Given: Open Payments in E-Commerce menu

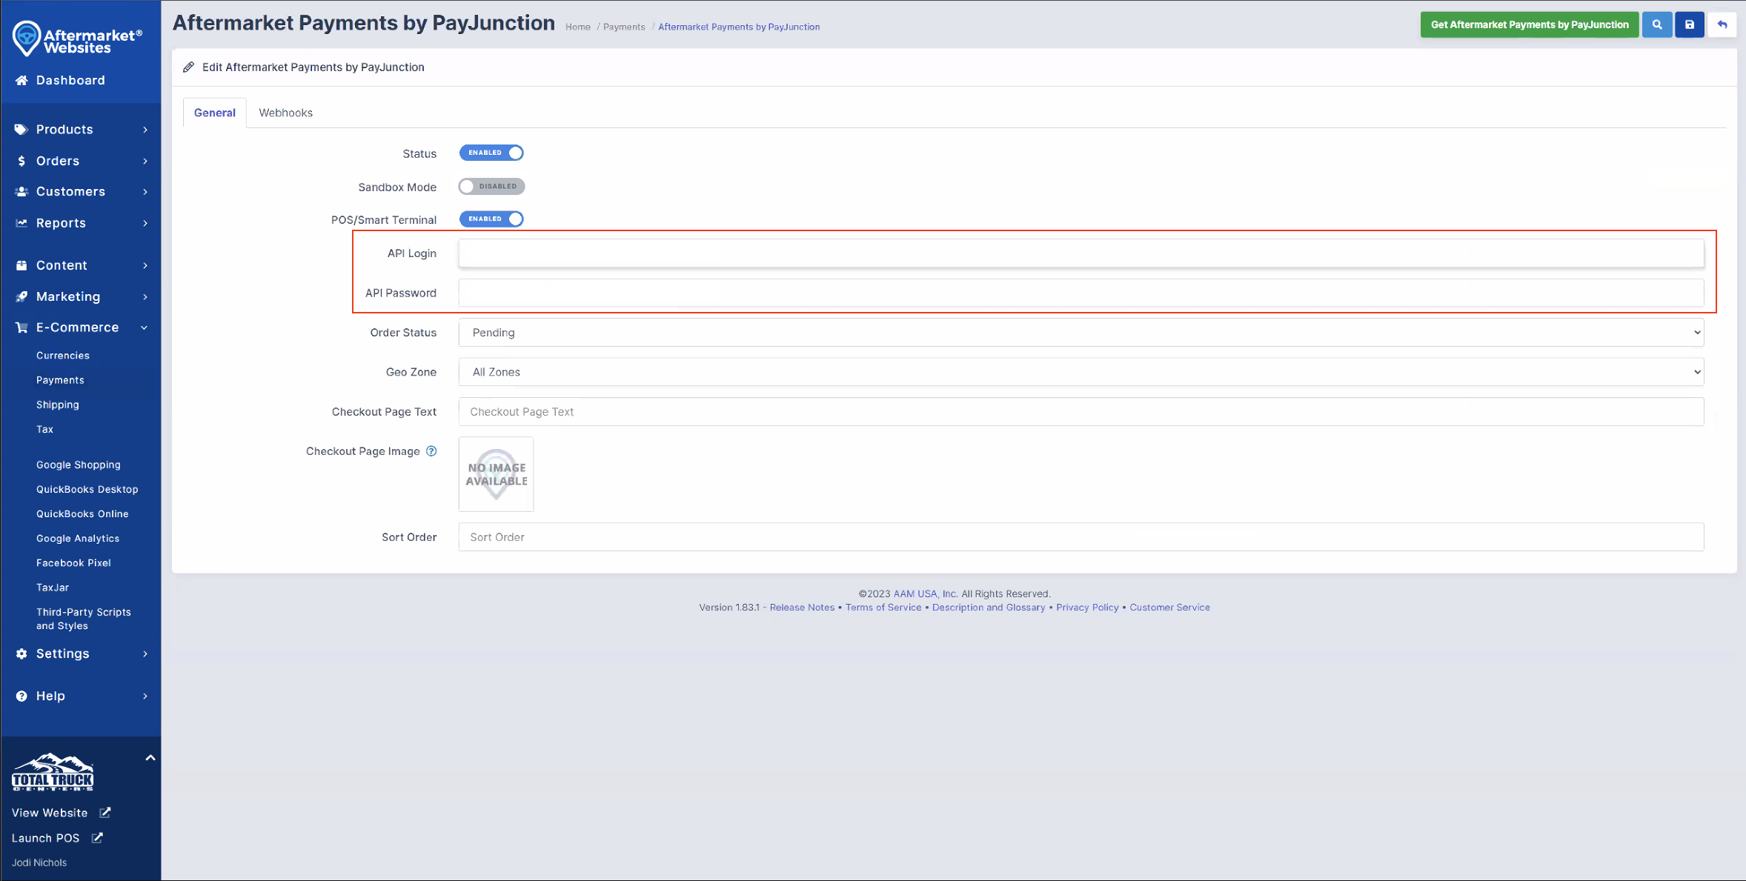Looking at the screenshot, I should (60, 380).
